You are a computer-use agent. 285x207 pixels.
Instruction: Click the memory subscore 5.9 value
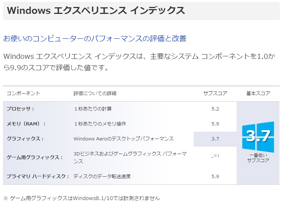215,124
